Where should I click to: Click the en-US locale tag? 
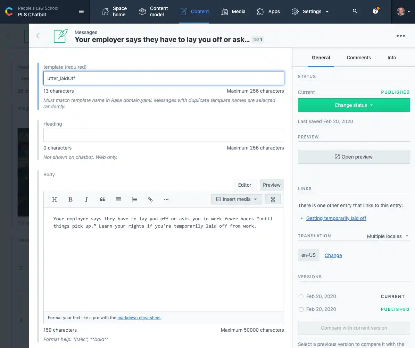(x=308, y=255)
